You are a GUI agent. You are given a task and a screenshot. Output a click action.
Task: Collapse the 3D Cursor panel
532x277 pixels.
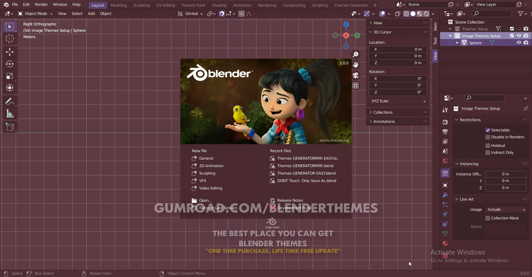[398, 32]
